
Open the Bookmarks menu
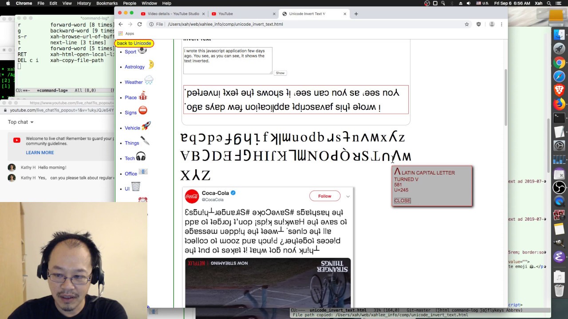point(107,3)
